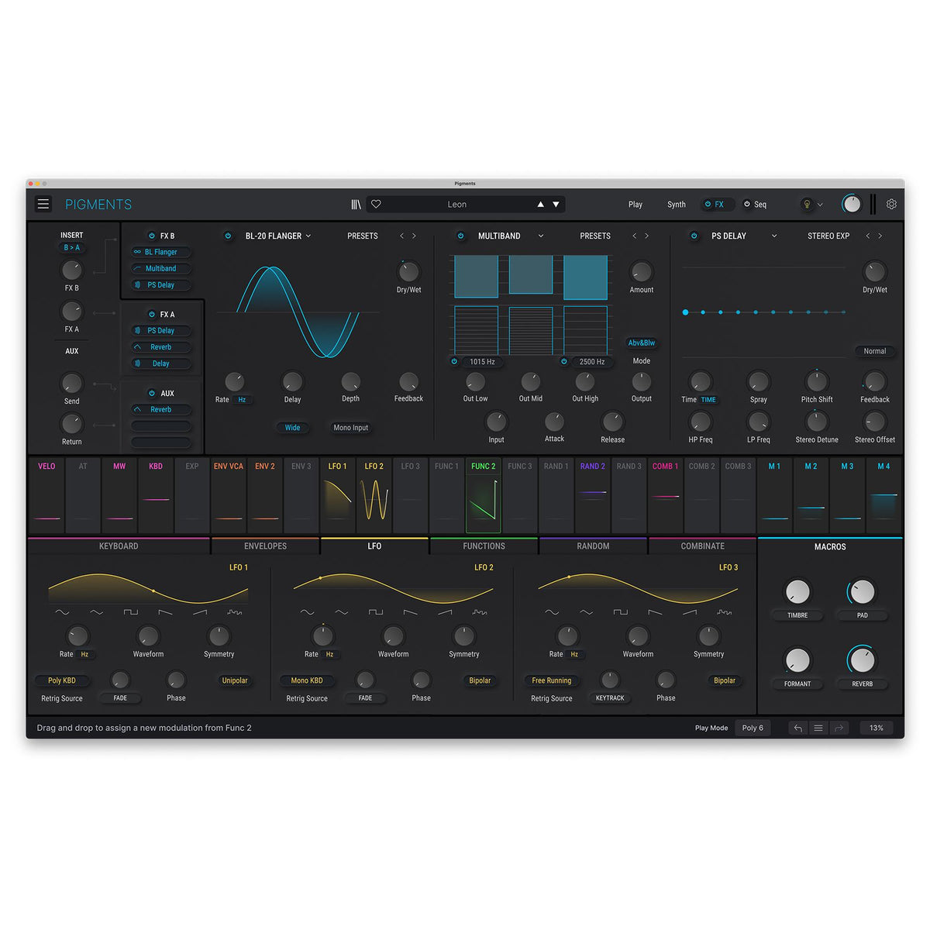
Task: Open the history list icon
Action: pyautogui.click(x=818, y=728)
